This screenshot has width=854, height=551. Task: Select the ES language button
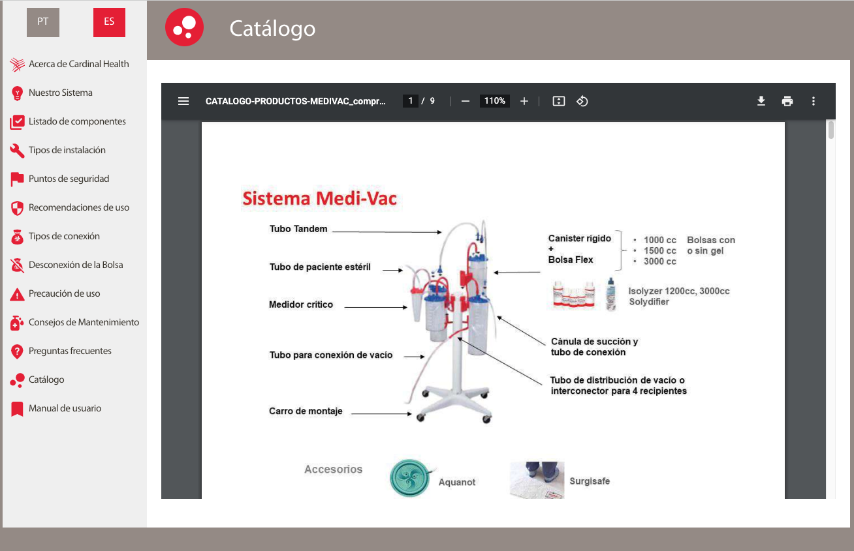coord(109,22)
